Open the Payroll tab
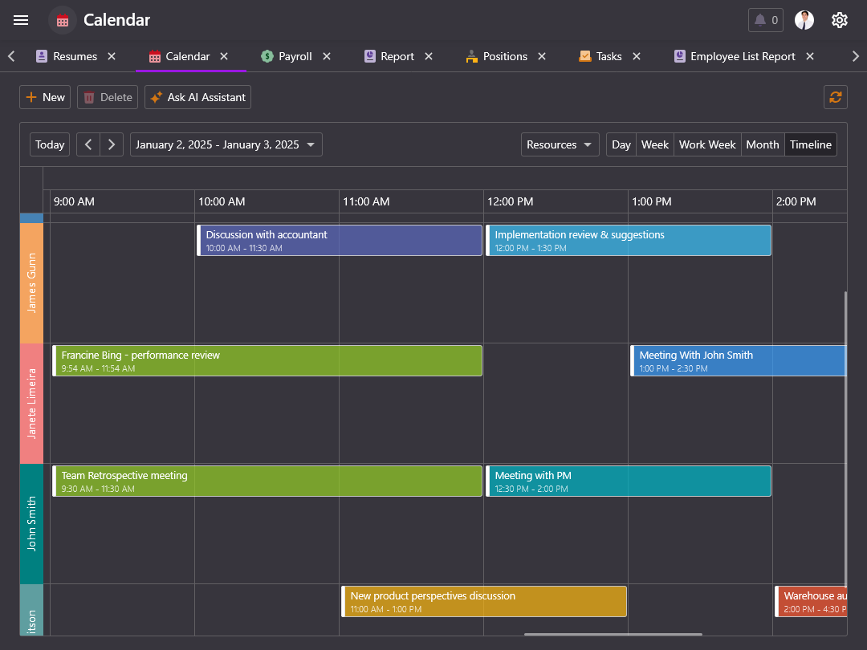This screenshot has height=650, width=867. pos(295,56)
